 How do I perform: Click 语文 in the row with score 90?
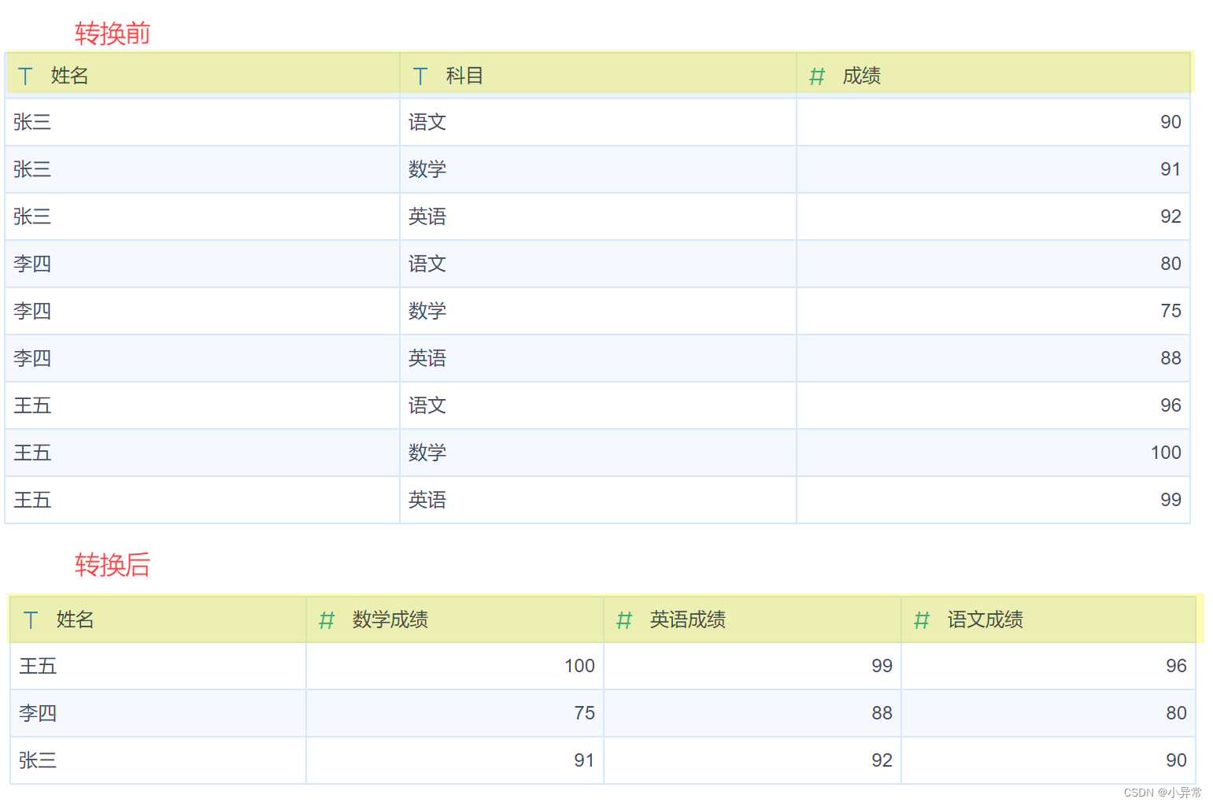point(427,122)
